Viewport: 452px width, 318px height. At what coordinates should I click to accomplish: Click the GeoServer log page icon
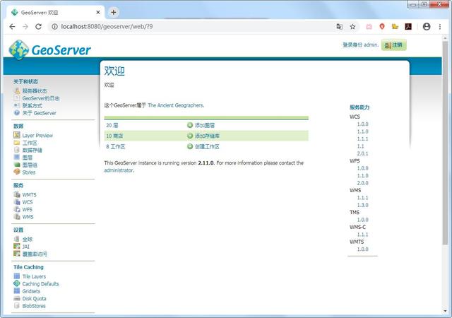click(17, 98)
